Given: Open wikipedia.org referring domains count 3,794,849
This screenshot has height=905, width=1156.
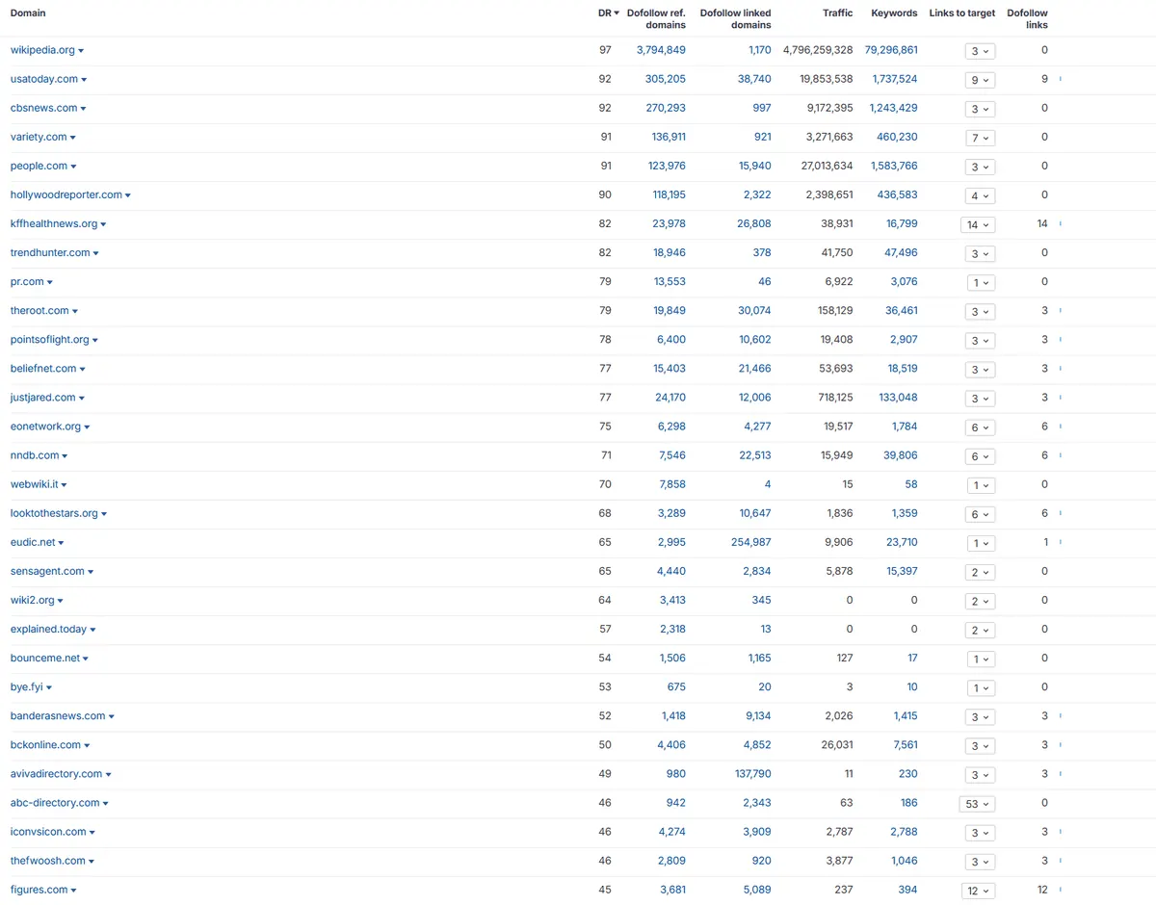Looking at the screenshot, I should point(661,50).
